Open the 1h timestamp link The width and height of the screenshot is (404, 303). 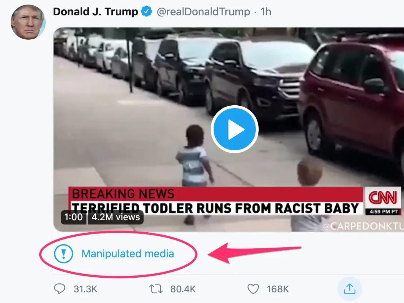pyautogui.click(x=266, y=11)
